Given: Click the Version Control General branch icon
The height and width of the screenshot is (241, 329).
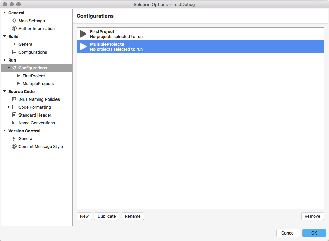Looking at the screenshot, I should coord(14,138).
